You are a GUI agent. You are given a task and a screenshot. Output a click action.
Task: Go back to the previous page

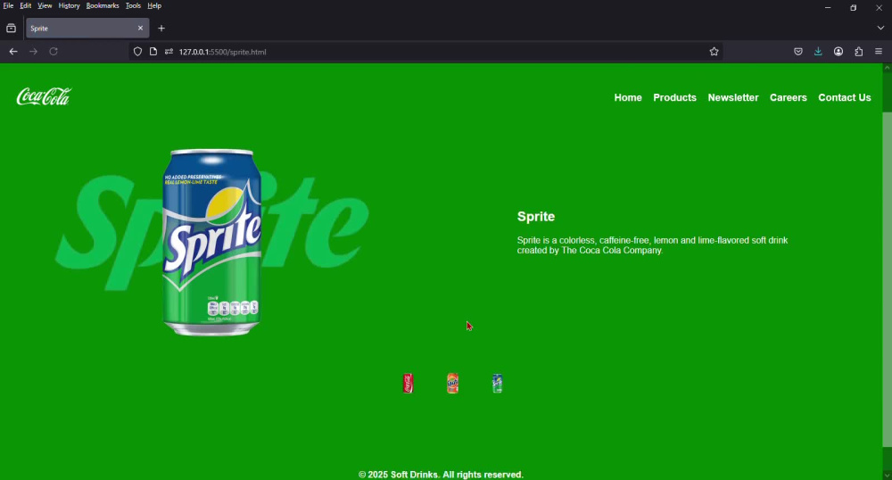(x=13, y=51)
